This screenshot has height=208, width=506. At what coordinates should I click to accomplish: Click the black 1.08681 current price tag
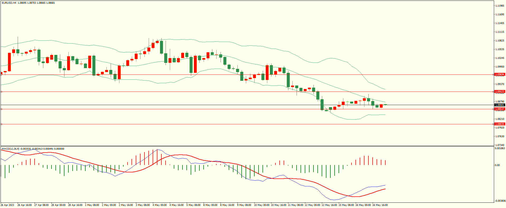click(499, 105)
